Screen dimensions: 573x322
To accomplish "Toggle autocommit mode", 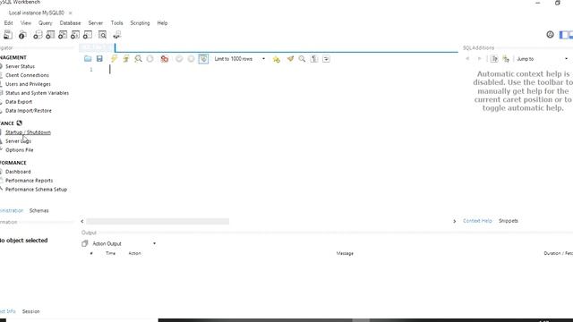I will 203,59.
